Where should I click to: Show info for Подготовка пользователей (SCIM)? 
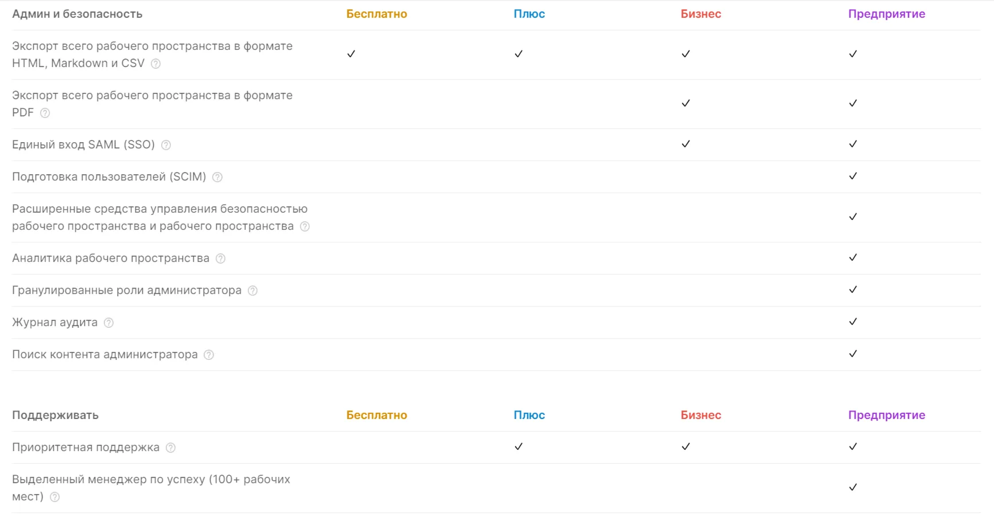pyautogui.click(x=217, y=177)
